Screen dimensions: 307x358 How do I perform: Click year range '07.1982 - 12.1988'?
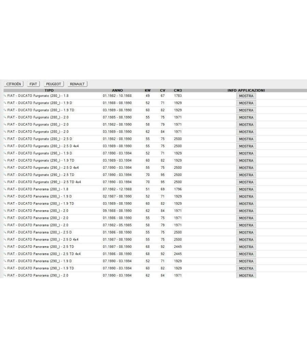pyautogui.click(x=117, y=189)
